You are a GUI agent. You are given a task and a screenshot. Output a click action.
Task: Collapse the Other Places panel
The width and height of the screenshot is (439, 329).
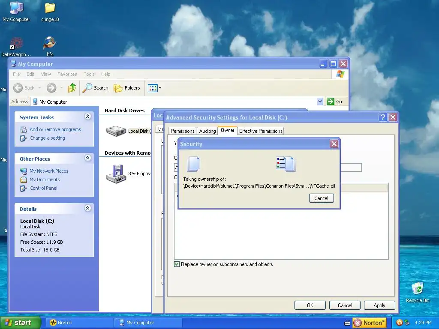[x=87, y=158]
